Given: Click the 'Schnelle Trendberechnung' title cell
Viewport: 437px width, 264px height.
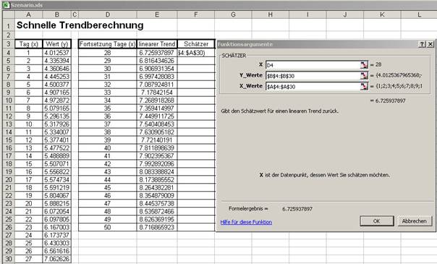Looking at the screenshot, I should (80, 25).
